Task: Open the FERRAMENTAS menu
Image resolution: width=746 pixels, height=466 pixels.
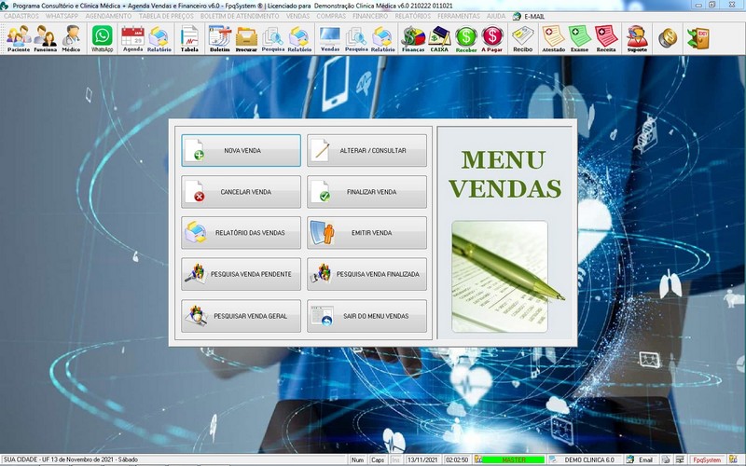Action: coord(459,16)
